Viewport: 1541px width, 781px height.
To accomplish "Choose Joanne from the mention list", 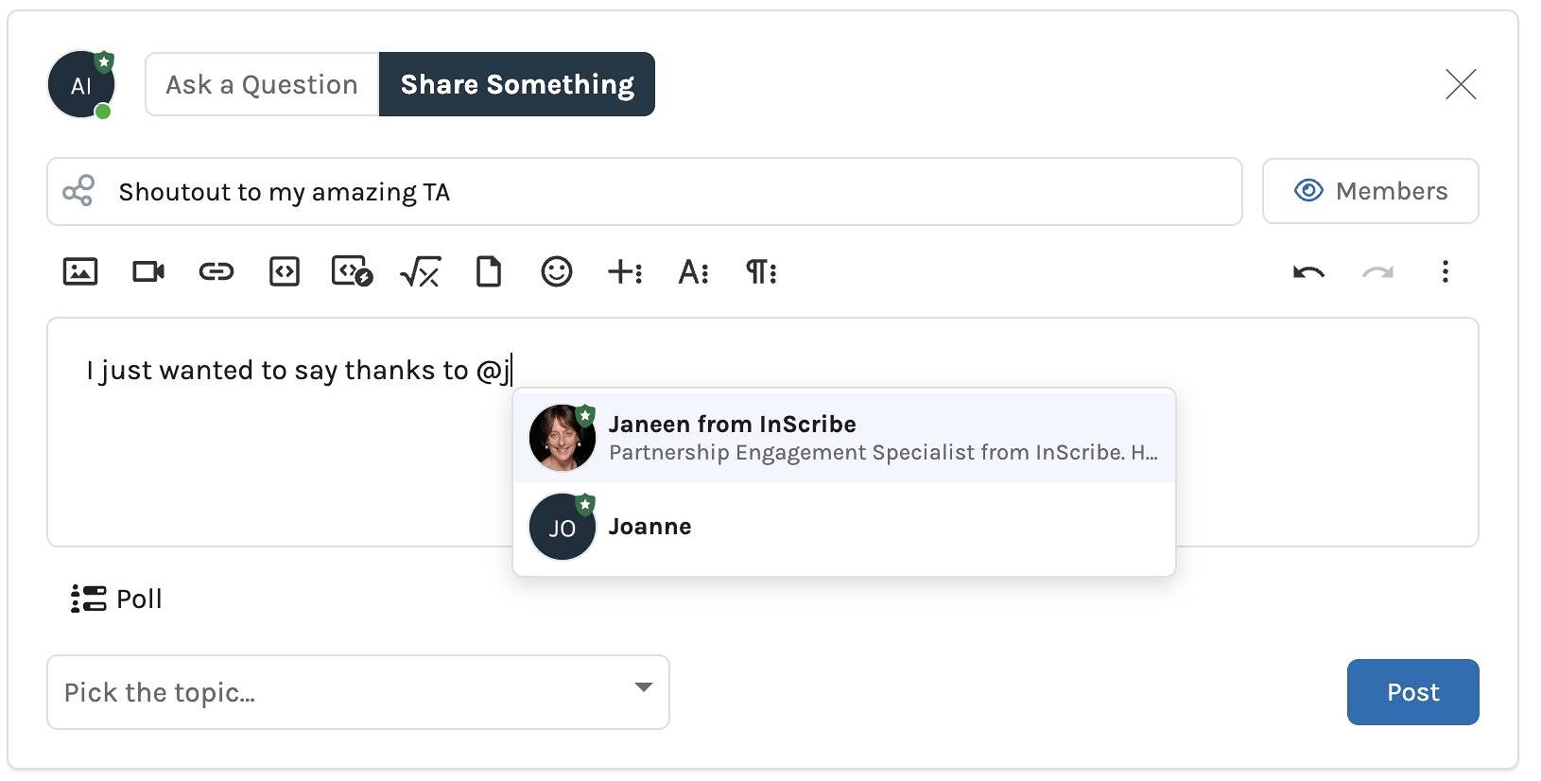I will pos(844,527).
